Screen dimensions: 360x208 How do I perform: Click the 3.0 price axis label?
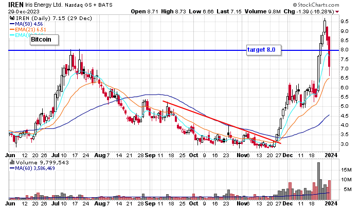tap(345, 144)
